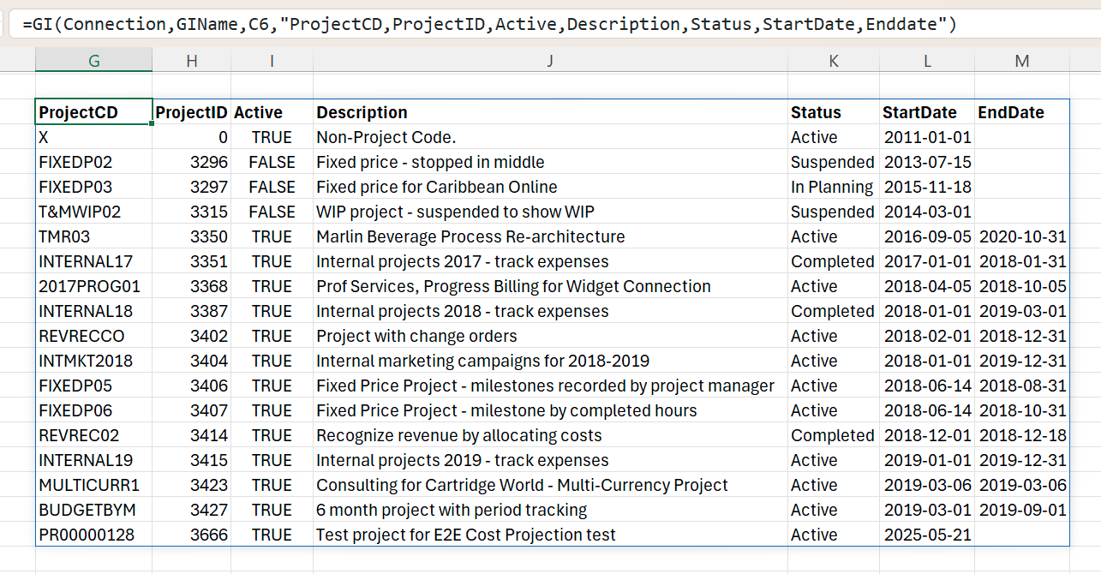Select column M header
This screenshot has width=1101, height=574.
1022,60
